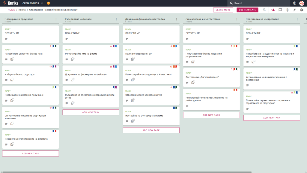Click the USE TEMPLATE button
The image size is (307, 173).
[x=247, y=10]
